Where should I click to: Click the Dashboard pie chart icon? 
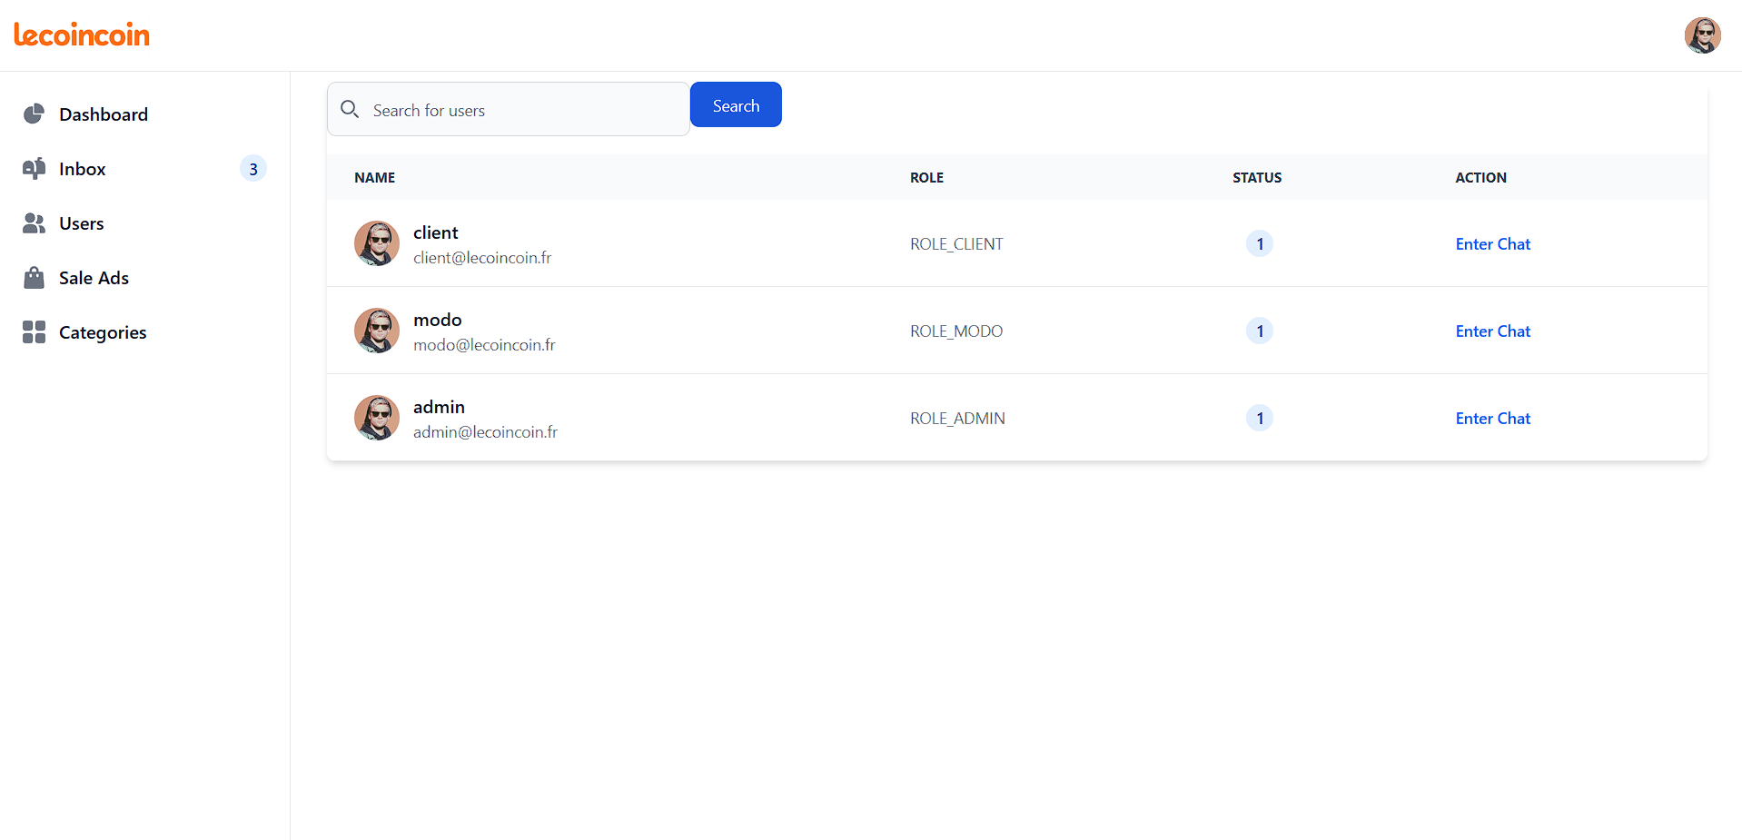click(34, 114)
